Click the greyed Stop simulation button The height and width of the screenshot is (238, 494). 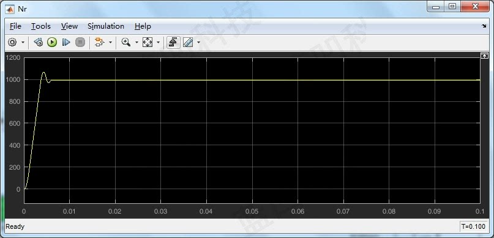(80, 42)
